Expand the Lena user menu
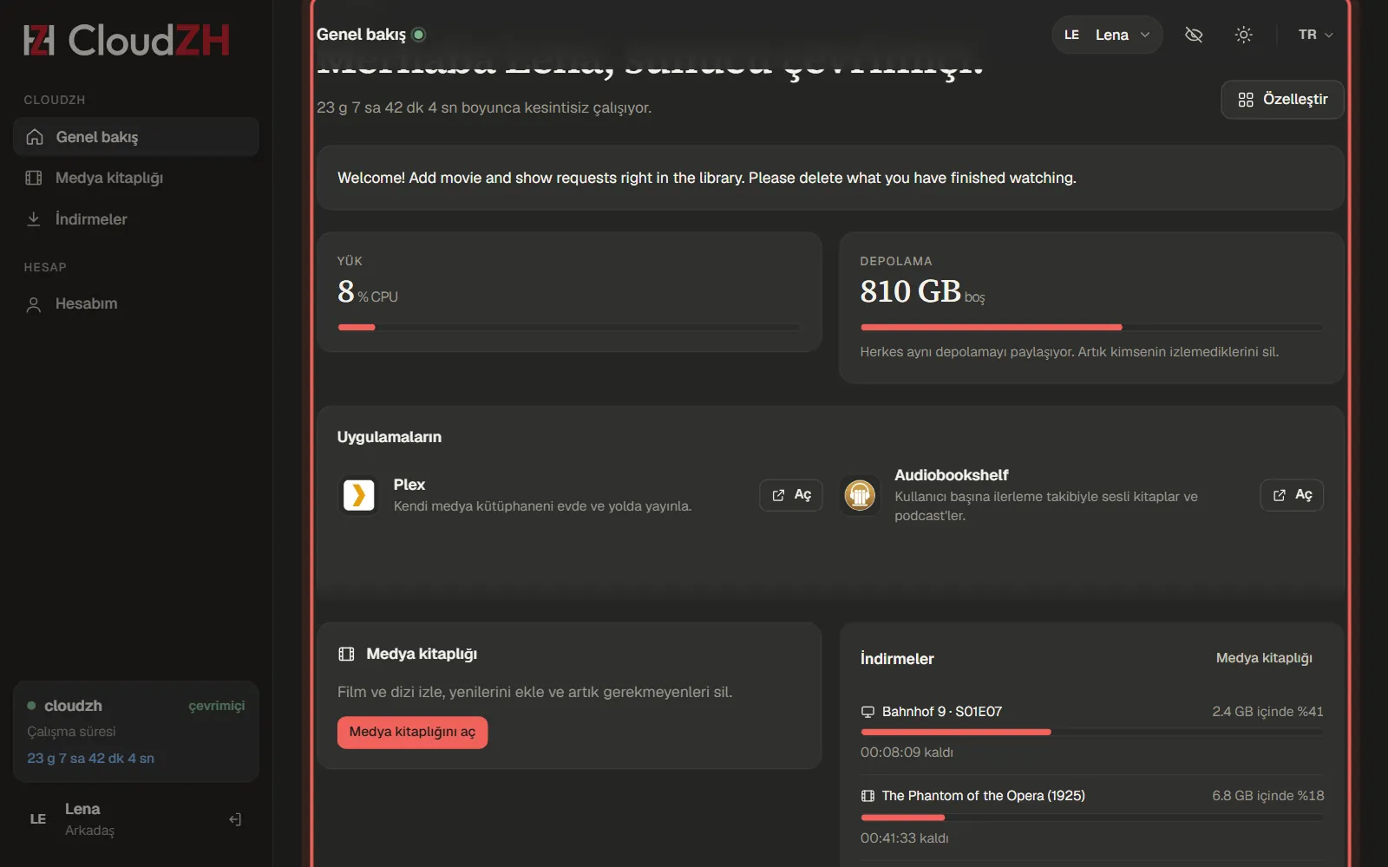 point(1107,35)
